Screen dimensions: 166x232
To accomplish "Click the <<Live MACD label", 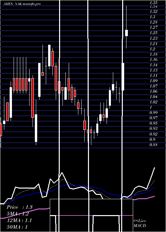I will point(140,223).
